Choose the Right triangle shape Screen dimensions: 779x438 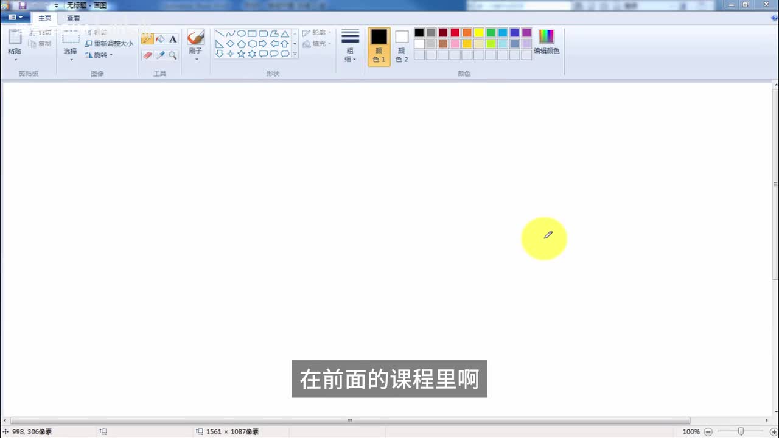[x=220, y=44]
